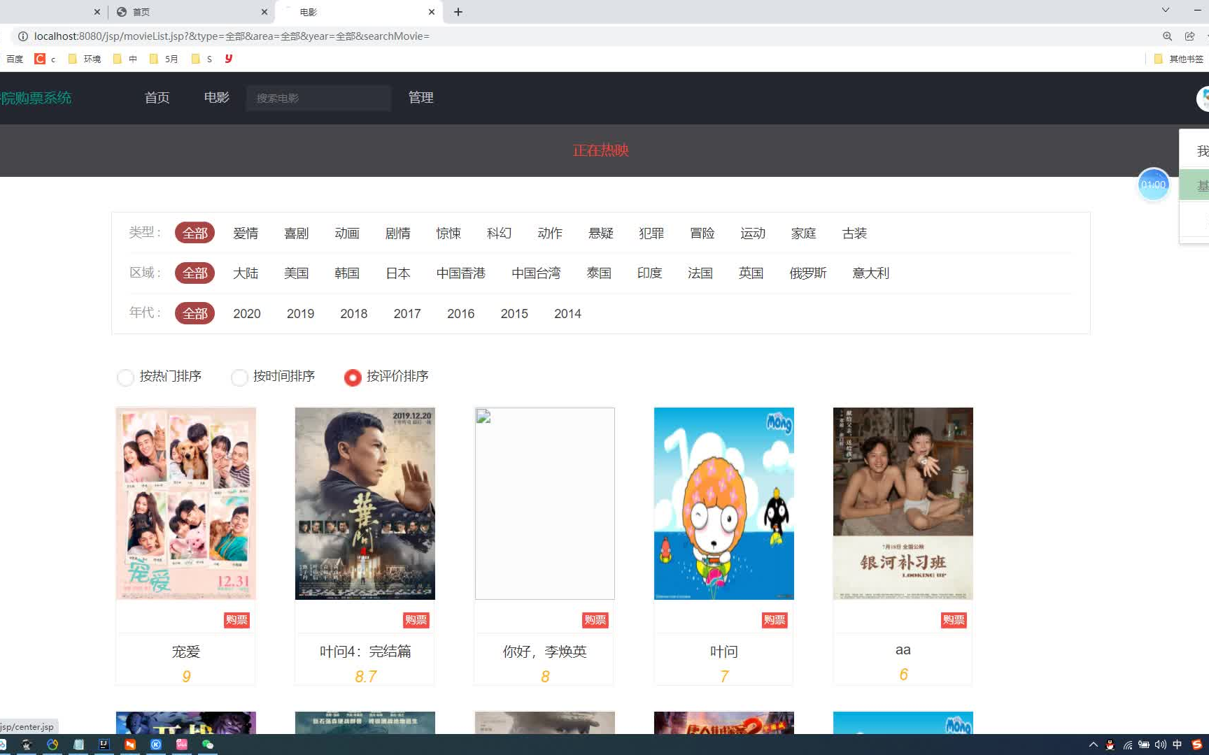1209x755 pixels.
Task: Click the site information icon in the address bar
Action: coord(22,36)
